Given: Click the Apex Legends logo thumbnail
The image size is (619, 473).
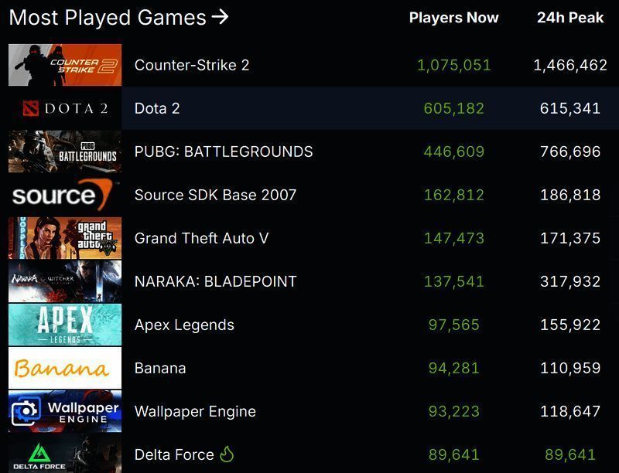Looking at the screenshot, I should pyautogui.click(x=65, y=325).
